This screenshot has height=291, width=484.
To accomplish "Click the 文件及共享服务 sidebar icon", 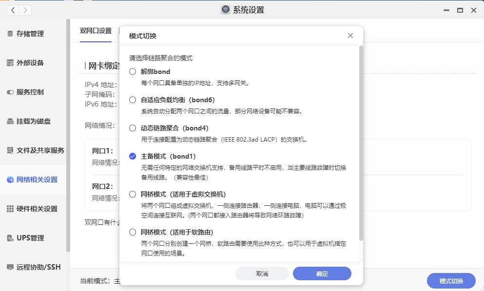I will click(10, 150).
